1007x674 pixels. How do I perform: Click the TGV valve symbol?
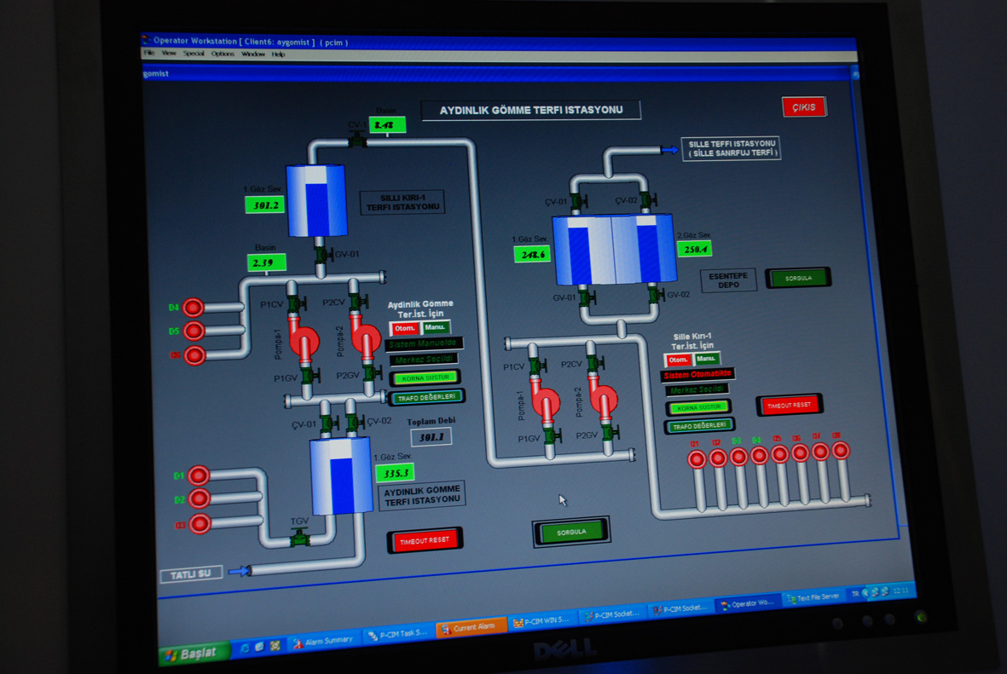click(299, 538)
